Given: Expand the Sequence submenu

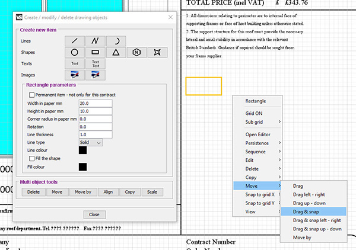Looking at the screenshot, I should (x=258, y=152).
